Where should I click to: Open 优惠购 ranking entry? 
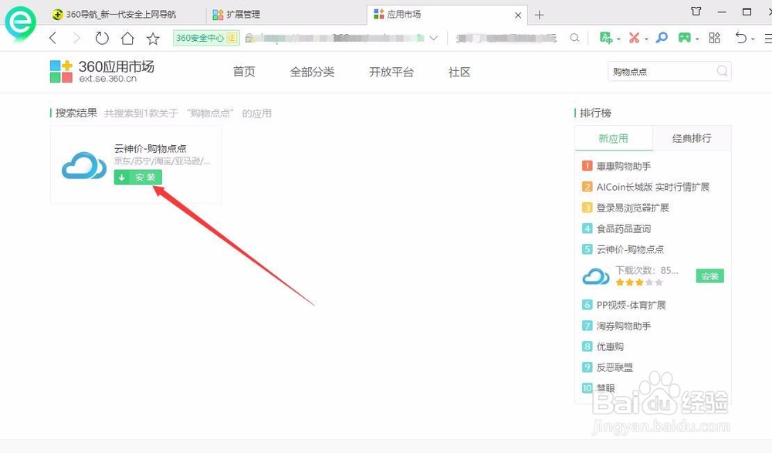coord(610,347)
